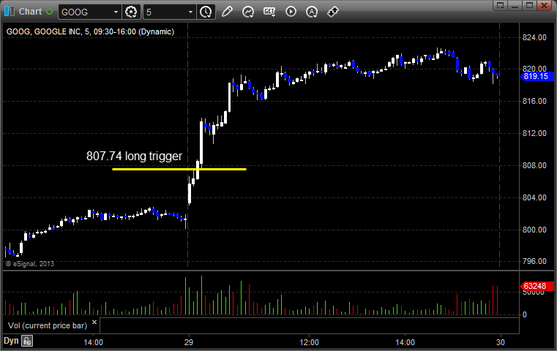Screen dimensions: 557x351
Task: Click the blue window link icon beside Chart
Action: (x=10, y=12)
